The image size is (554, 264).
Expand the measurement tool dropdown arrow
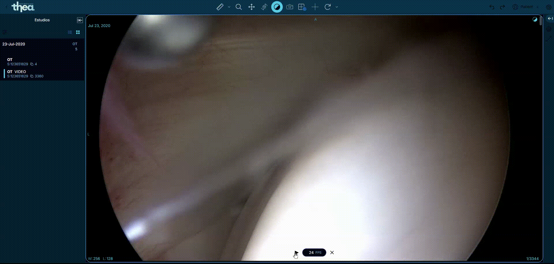(229, 7)
